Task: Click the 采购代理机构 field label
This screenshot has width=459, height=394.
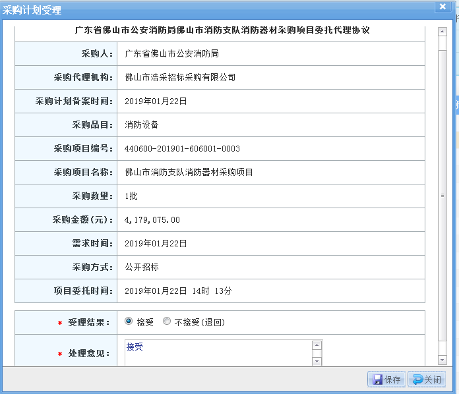Action: (x=83, y=77)
